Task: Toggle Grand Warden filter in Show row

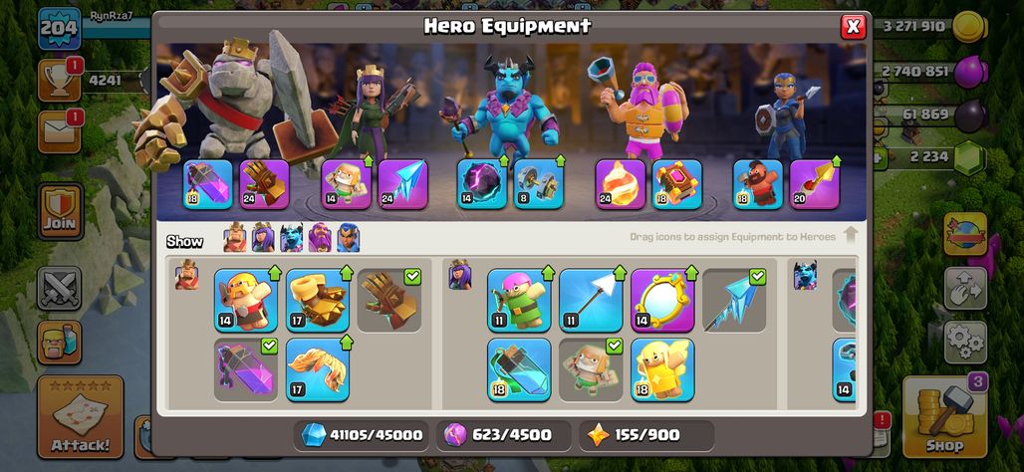Action: (x=320, y=238)
